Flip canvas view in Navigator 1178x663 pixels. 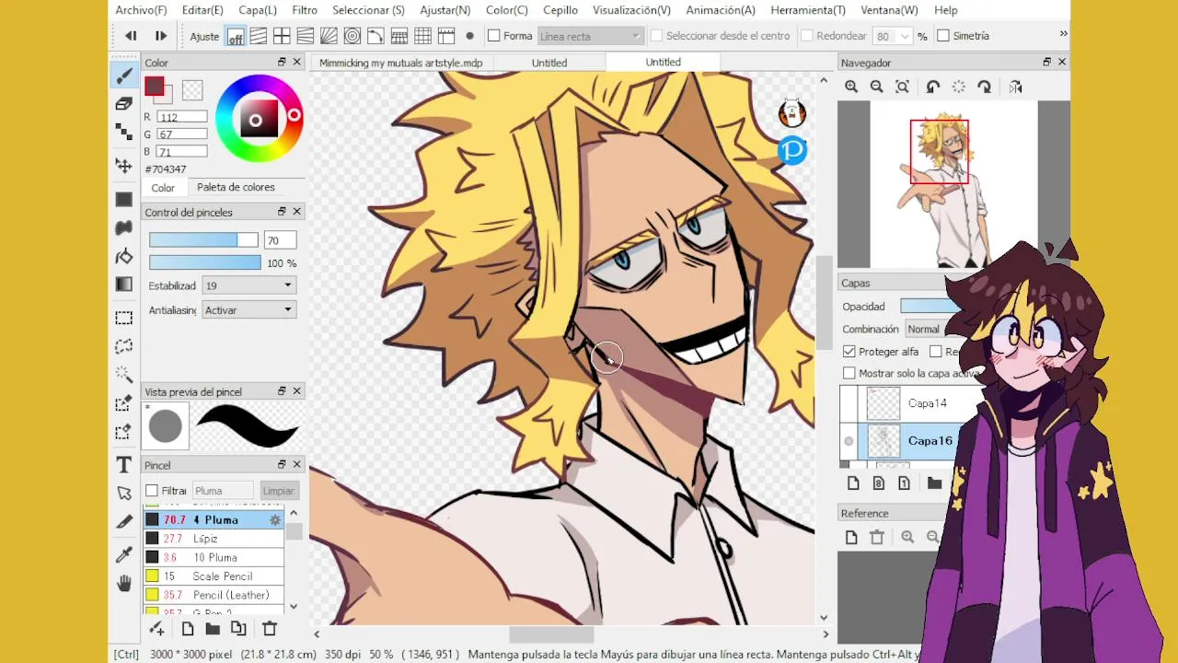click(1015, 87)
